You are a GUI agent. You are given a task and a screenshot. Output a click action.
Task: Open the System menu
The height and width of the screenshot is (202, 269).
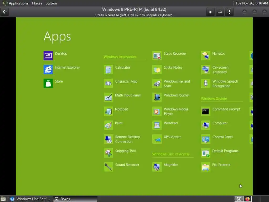coord(51,3)
